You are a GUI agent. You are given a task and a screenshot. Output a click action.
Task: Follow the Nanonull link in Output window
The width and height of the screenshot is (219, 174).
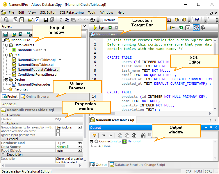pos(134,141)
